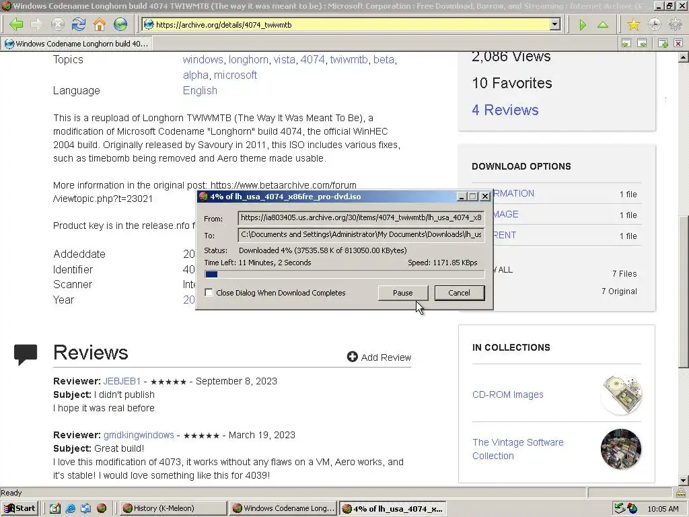Open the twiwmtb topic link
689x517 pixels.
tap(349, 59)
